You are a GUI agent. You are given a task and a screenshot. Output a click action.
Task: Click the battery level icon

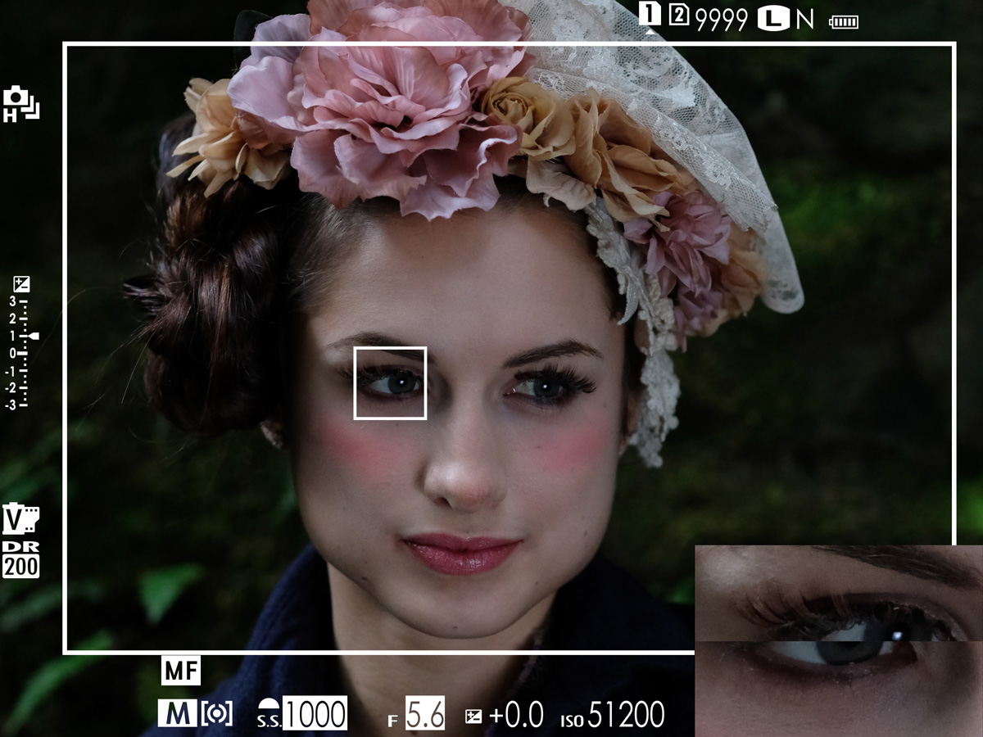tap(844, 21)
